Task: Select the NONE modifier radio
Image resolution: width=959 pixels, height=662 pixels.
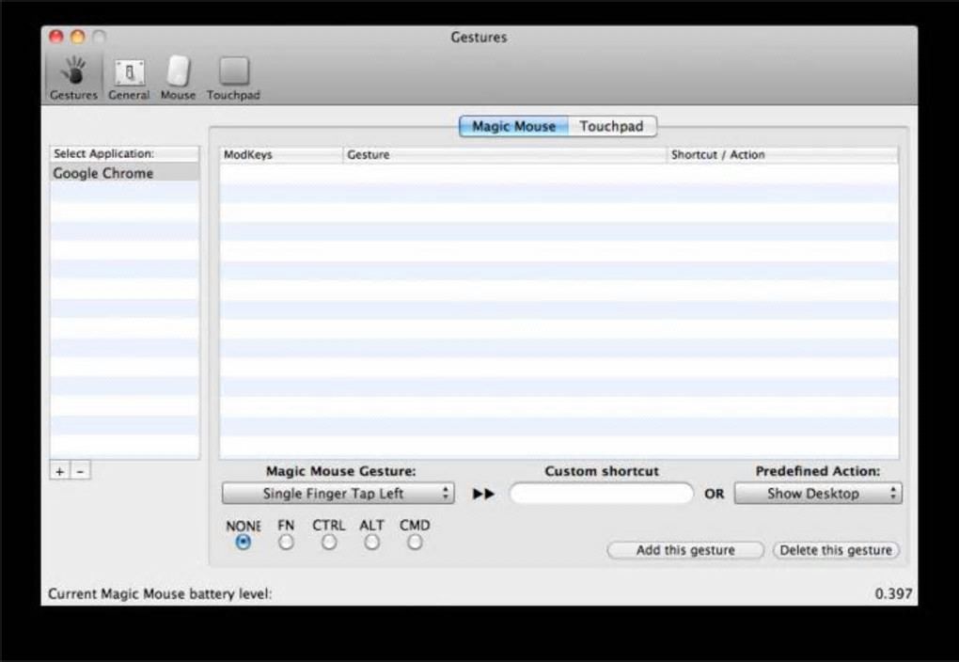Action: point(244,542)
